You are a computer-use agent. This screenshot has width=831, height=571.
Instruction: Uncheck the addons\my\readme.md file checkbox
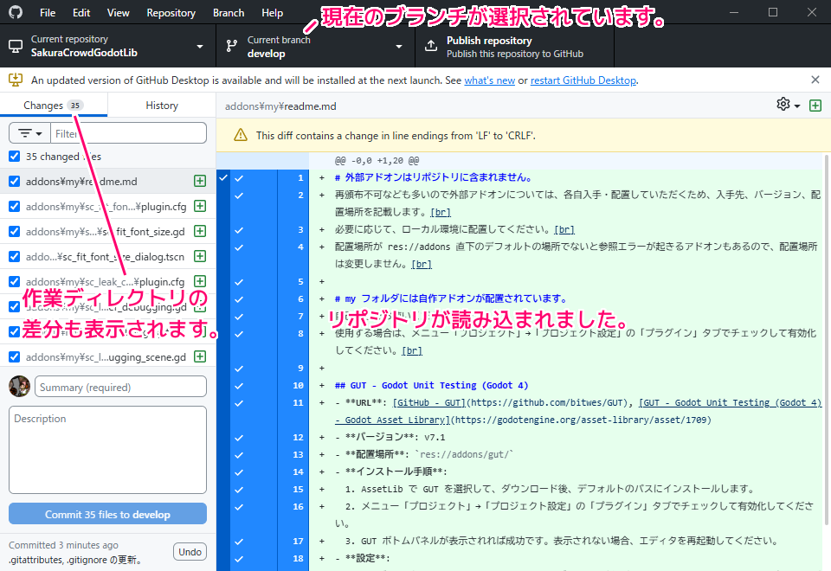click(15, 182)
